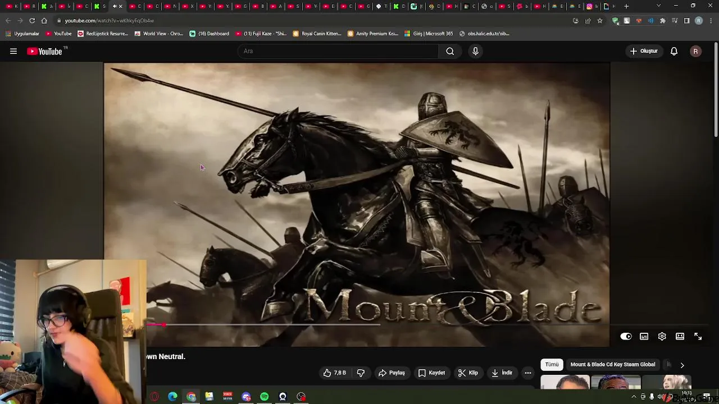
Task: Open the Uygulamalar apps shortcut
Action: 22,34
